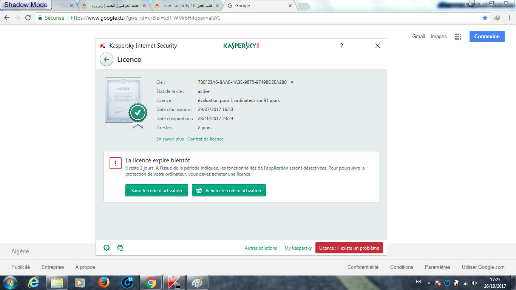516x290 pixels.
Task: Open the En savoir plus link
Action: coord(170,139)
